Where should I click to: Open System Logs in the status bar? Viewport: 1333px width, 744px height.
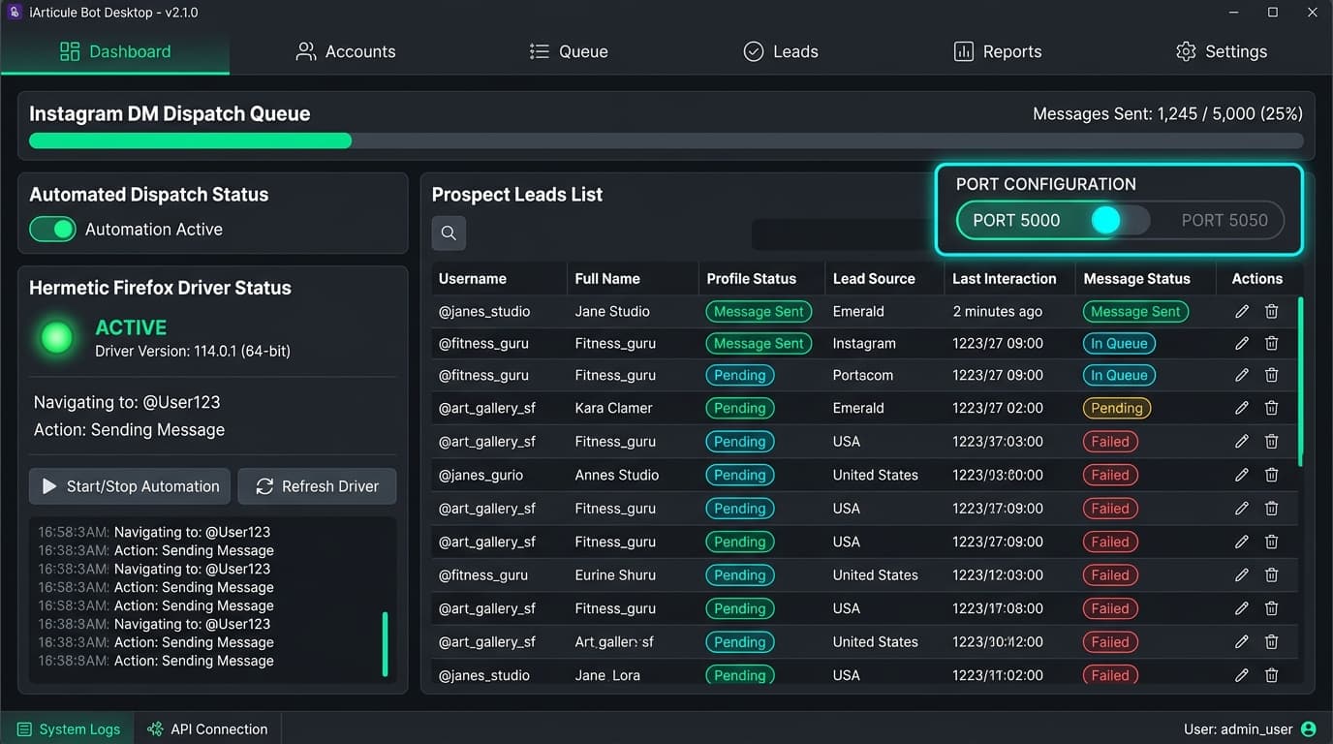69,728
